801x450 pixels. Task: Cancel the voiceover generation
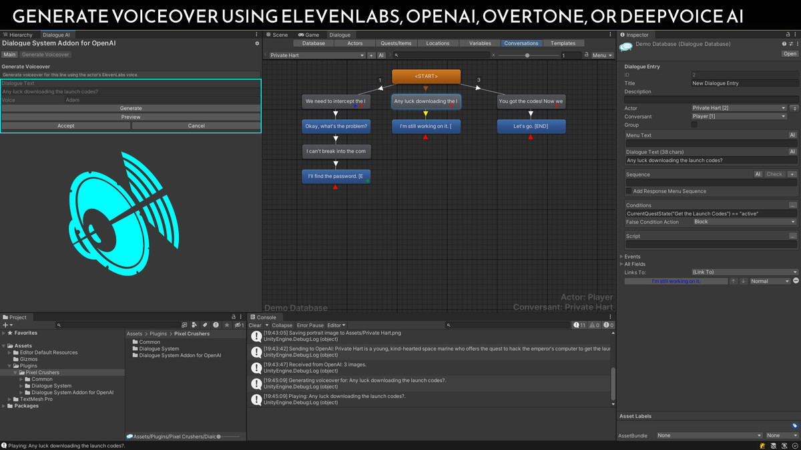[x=196, y=125]
